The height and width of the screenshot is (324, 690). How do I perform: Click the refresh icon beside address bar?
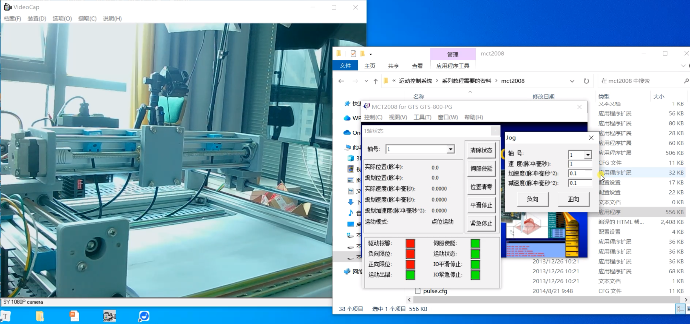(586, 81)
